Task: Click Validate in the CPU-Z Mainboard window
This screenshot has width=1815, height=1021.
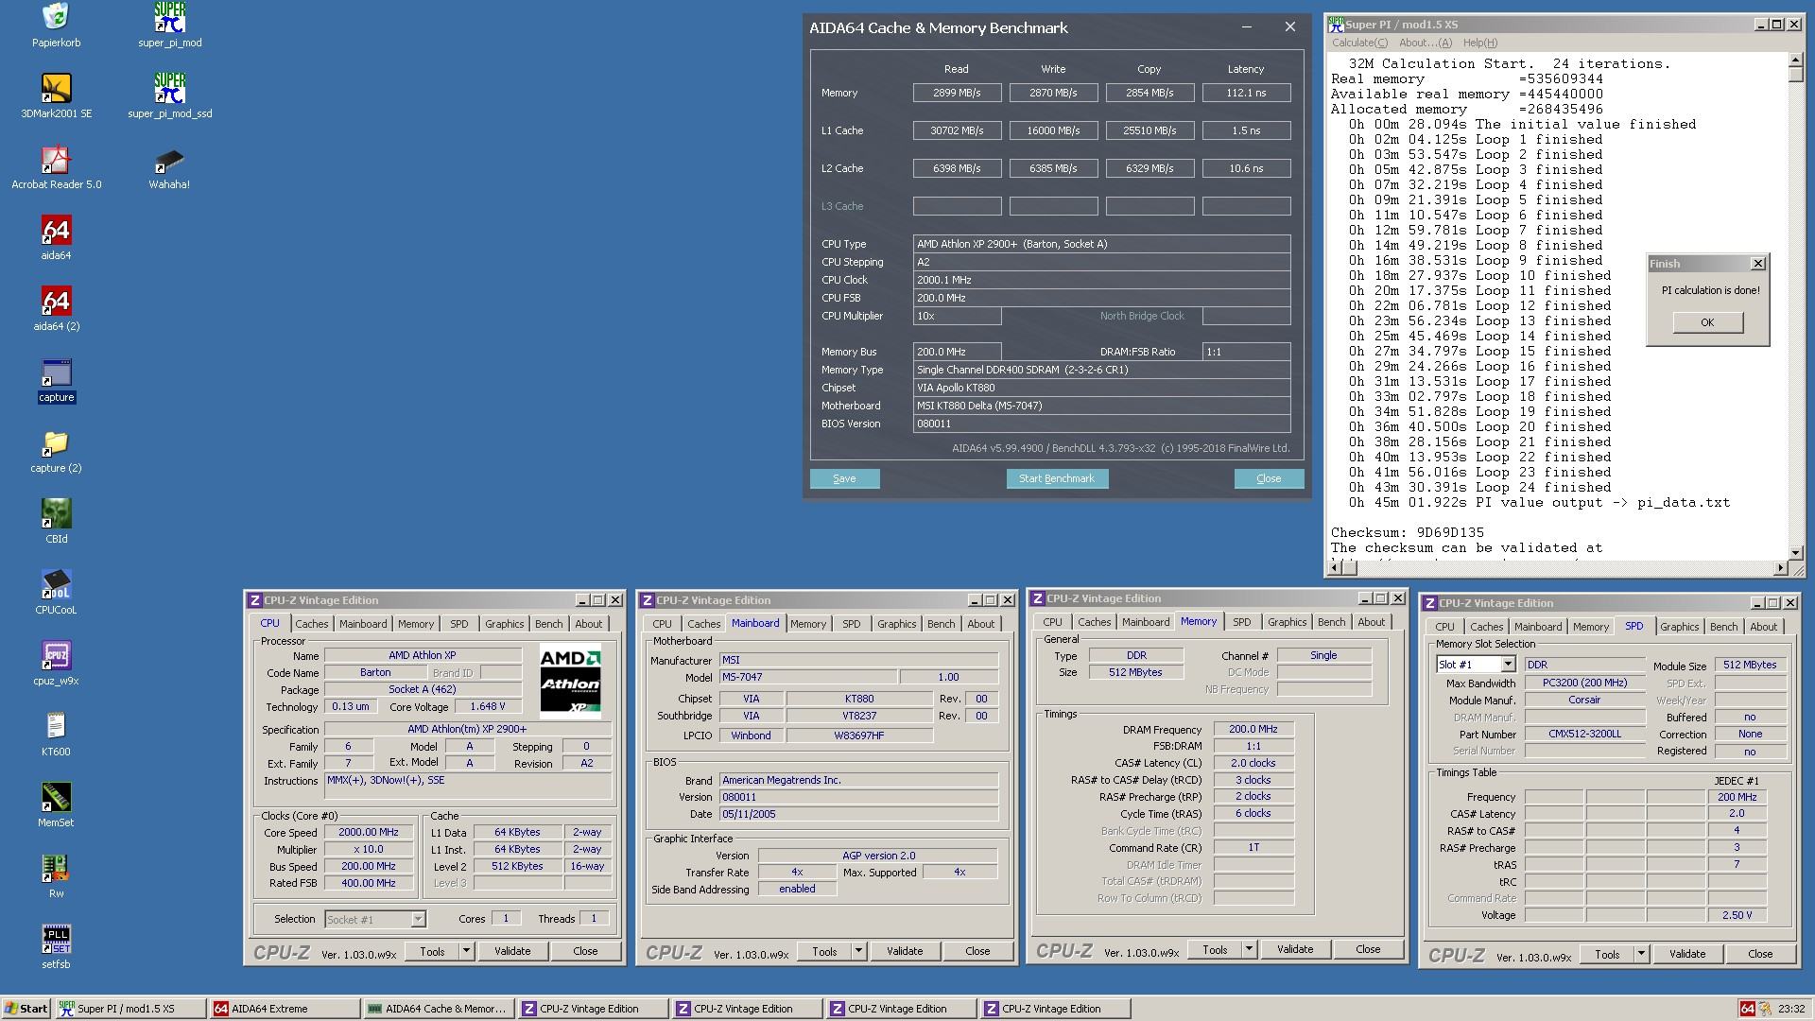Action: click(905, 951)
